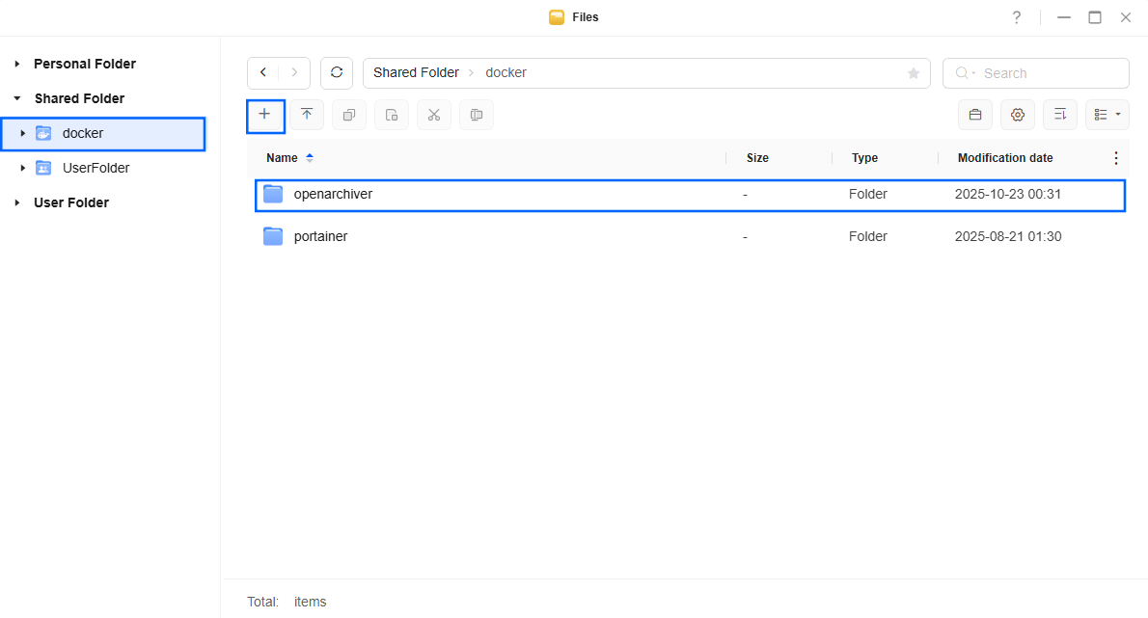This screenshot has width=1148, height=618.
Task: Expand the Personal Folder tree node
Action: click(x=17, y=64)
